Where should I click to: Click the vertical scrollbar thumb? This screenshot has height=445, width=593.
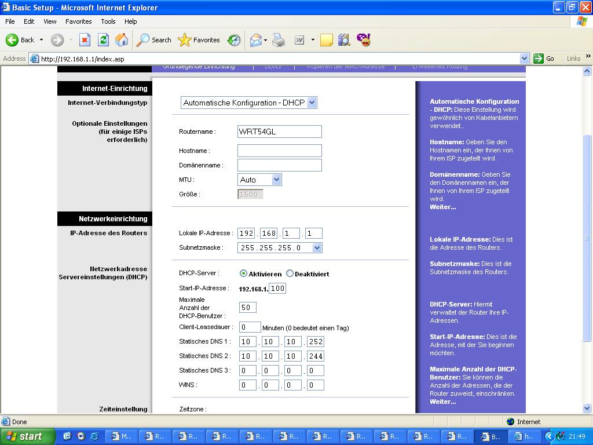click(587, 238)
